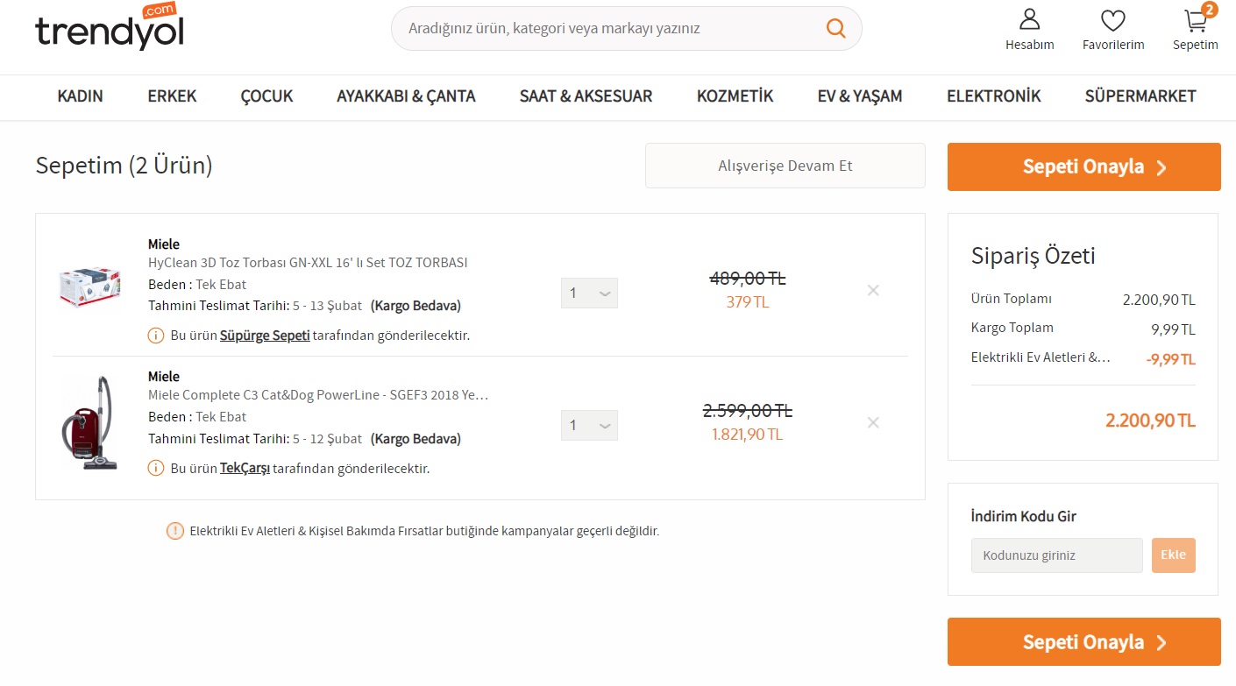1236x686 pixels.
Task: Open the ÇOCUK category menu
Action: click(x=266, y=96)
